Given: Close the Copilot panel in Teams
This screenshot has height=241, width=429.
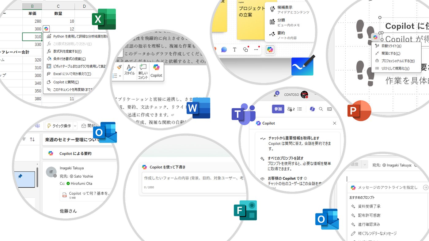Looking at the screenshot, I should tap(335, 123).
